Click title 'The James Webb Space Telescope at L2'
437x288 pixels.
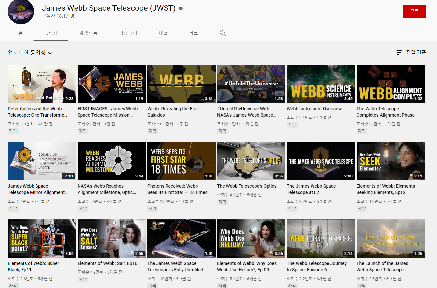pyautogui.click(x=311, y=189)
